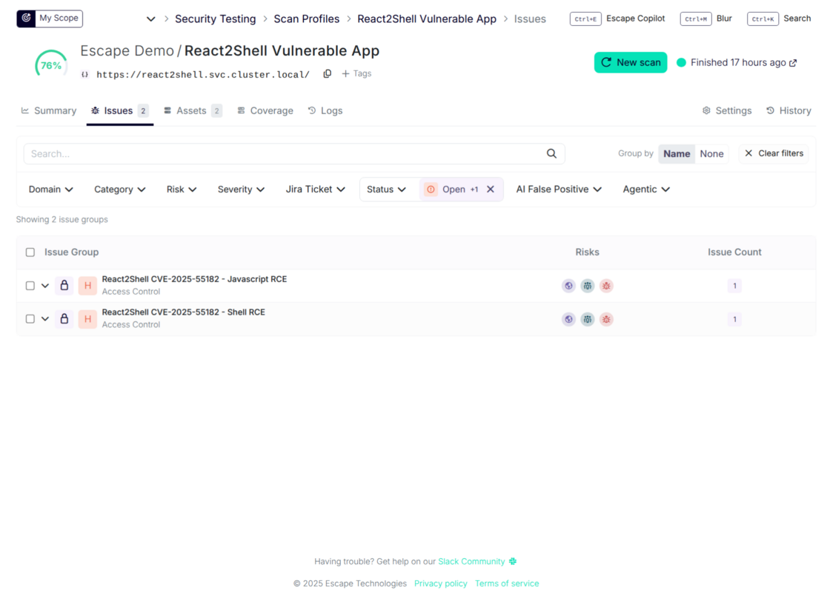This screenshot has height=590, width=830.
Task: Open the Agentic filter dropdown
Action: pos(646,190)
